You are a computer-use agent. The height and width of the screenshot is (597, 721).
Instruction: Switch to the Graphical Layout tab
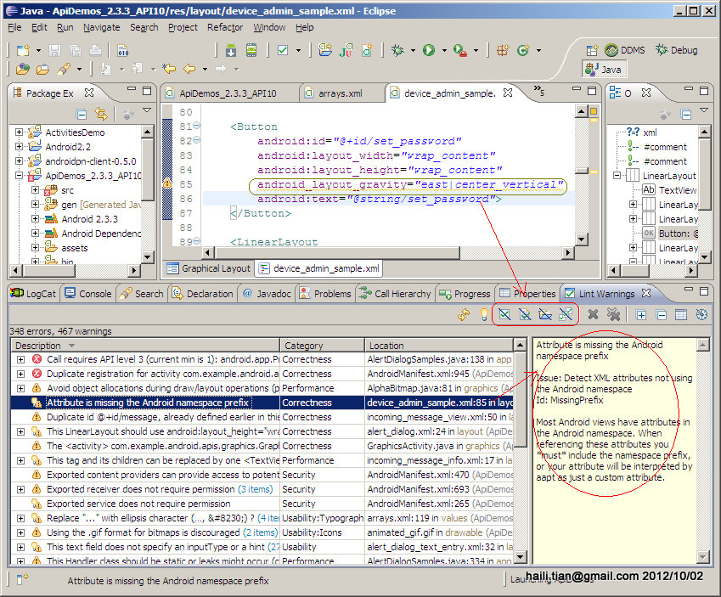tap(209, 268)
